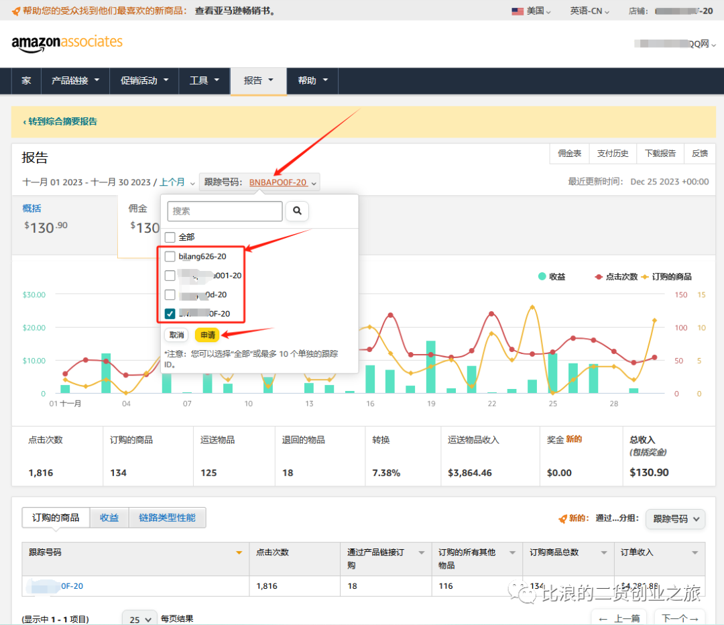Screen dimensions: 724x625
Task: Click the 点击次数 red legend marker
Action: [599, 277]
